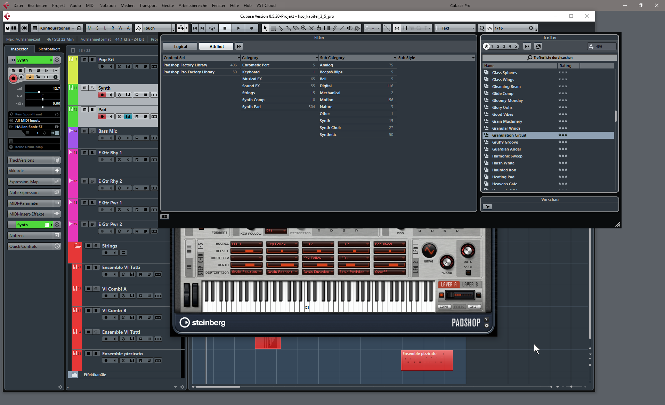Solo the E Gtr Rhy 1 track
The width and height of the screenshot is (665, 405).
point(92,153)
